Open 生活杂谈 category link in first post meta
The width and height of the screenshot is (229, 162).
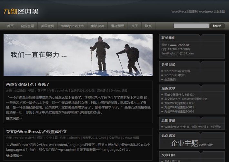pyautogui.click(x=20, y=91)
